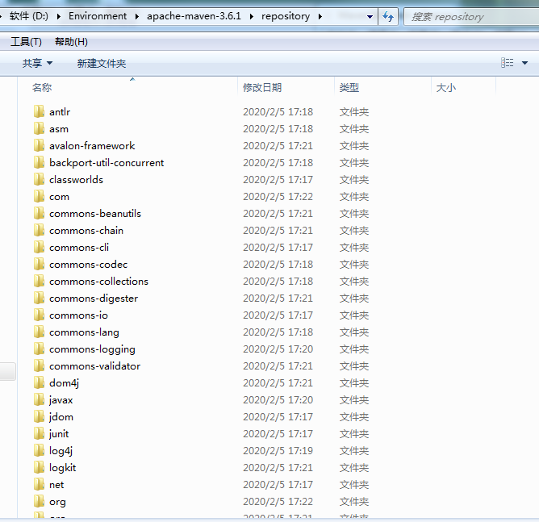The image size is (539, 522).
Task: Click the org folder icon
Action: (39, 501)
